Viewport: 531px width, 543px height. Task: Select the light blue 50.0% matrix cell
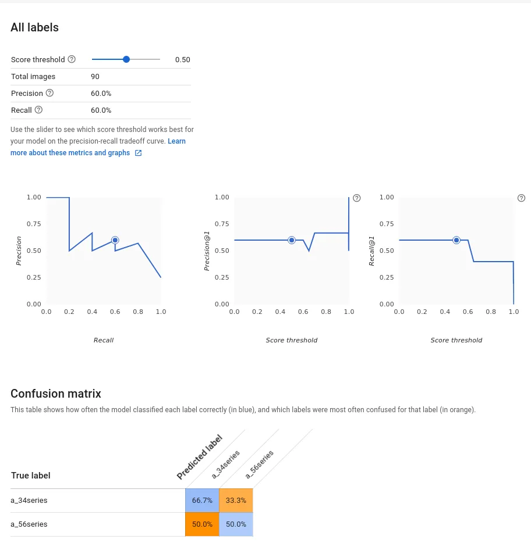(x=236, y=524)
